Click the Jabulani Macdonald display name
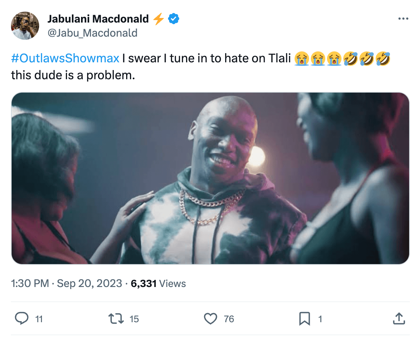 coord(98,19)
